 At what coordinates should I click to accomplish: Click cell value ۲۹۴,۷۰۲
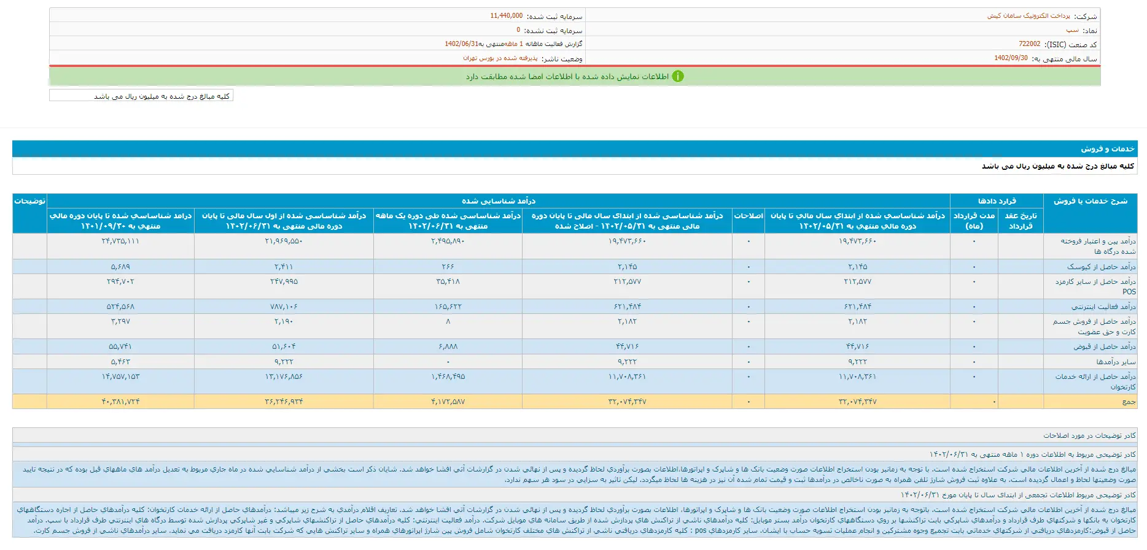(120, 281)
